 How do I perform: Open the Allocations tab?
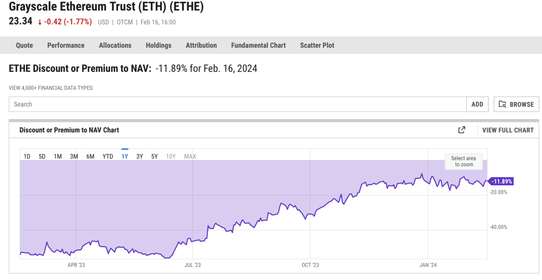pos(115,46)
